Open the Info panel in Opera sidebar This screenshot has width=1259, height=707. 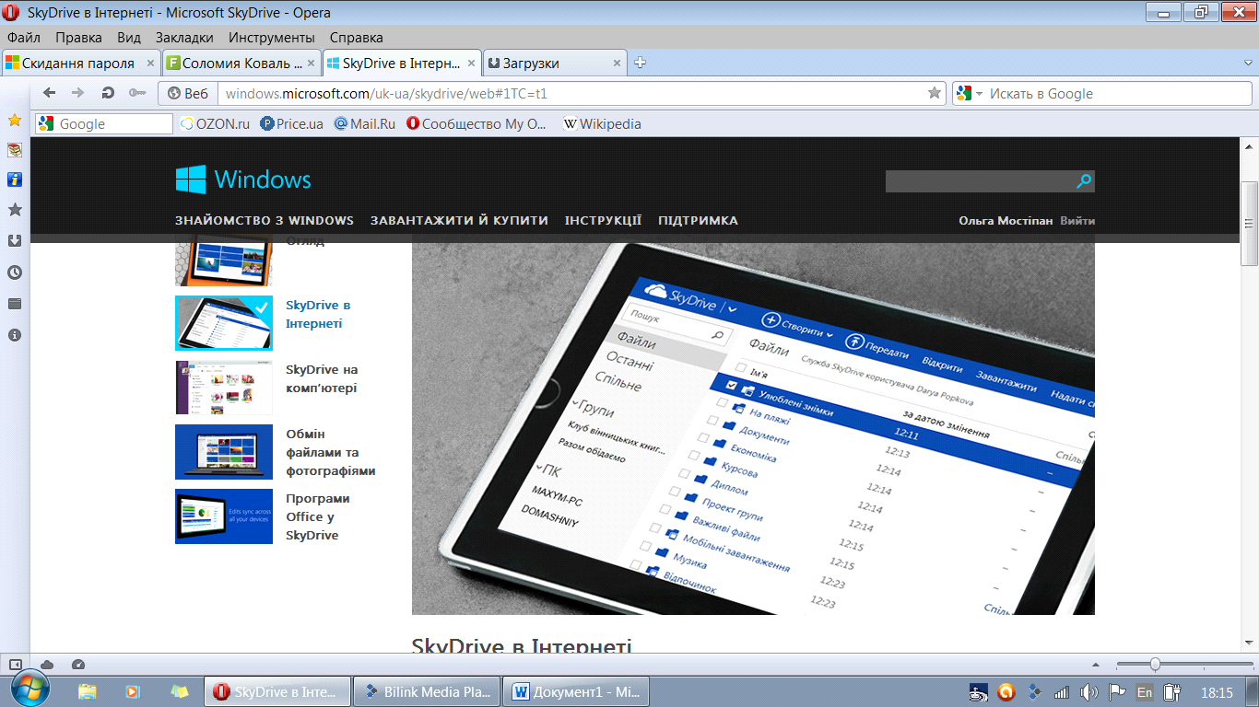15,335
